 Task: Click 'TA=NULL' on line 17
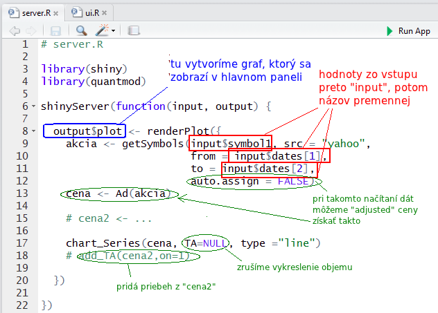point(205,243)
